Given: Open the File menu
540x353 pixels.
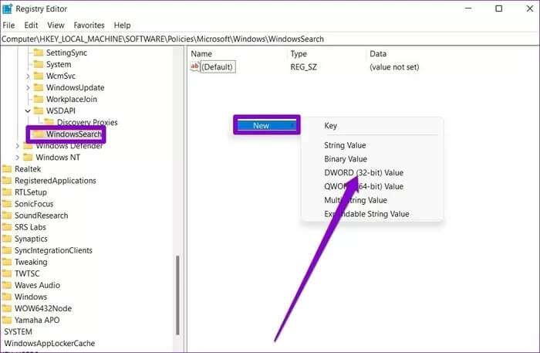Looking at the screenshot, I should [8, 25].
